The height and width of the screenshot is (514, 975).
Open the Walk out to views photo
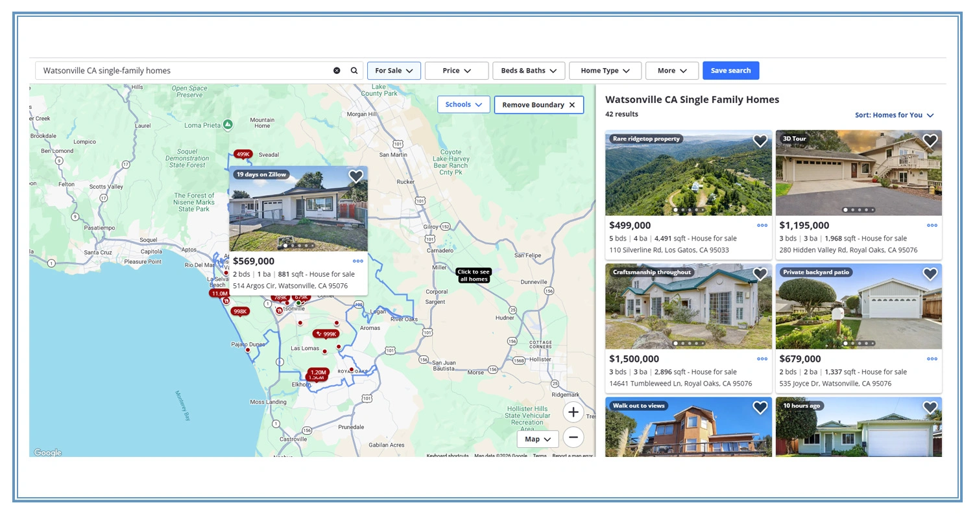click(x=688, y=427)
